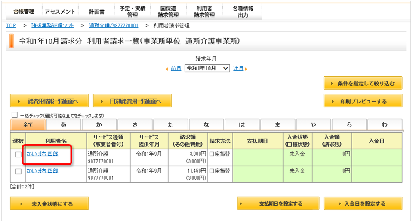Screen dimensions: 413x221
Task: Go to previous month via 前月 link
Action: pyautogui.click(x=176, y=69)
